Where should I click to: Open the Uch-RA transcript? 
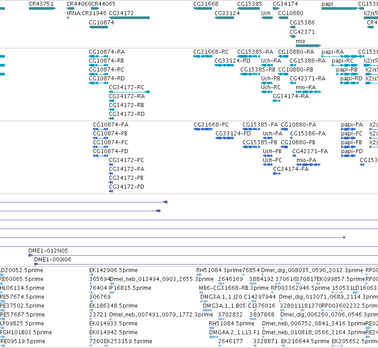pos(267,65)
